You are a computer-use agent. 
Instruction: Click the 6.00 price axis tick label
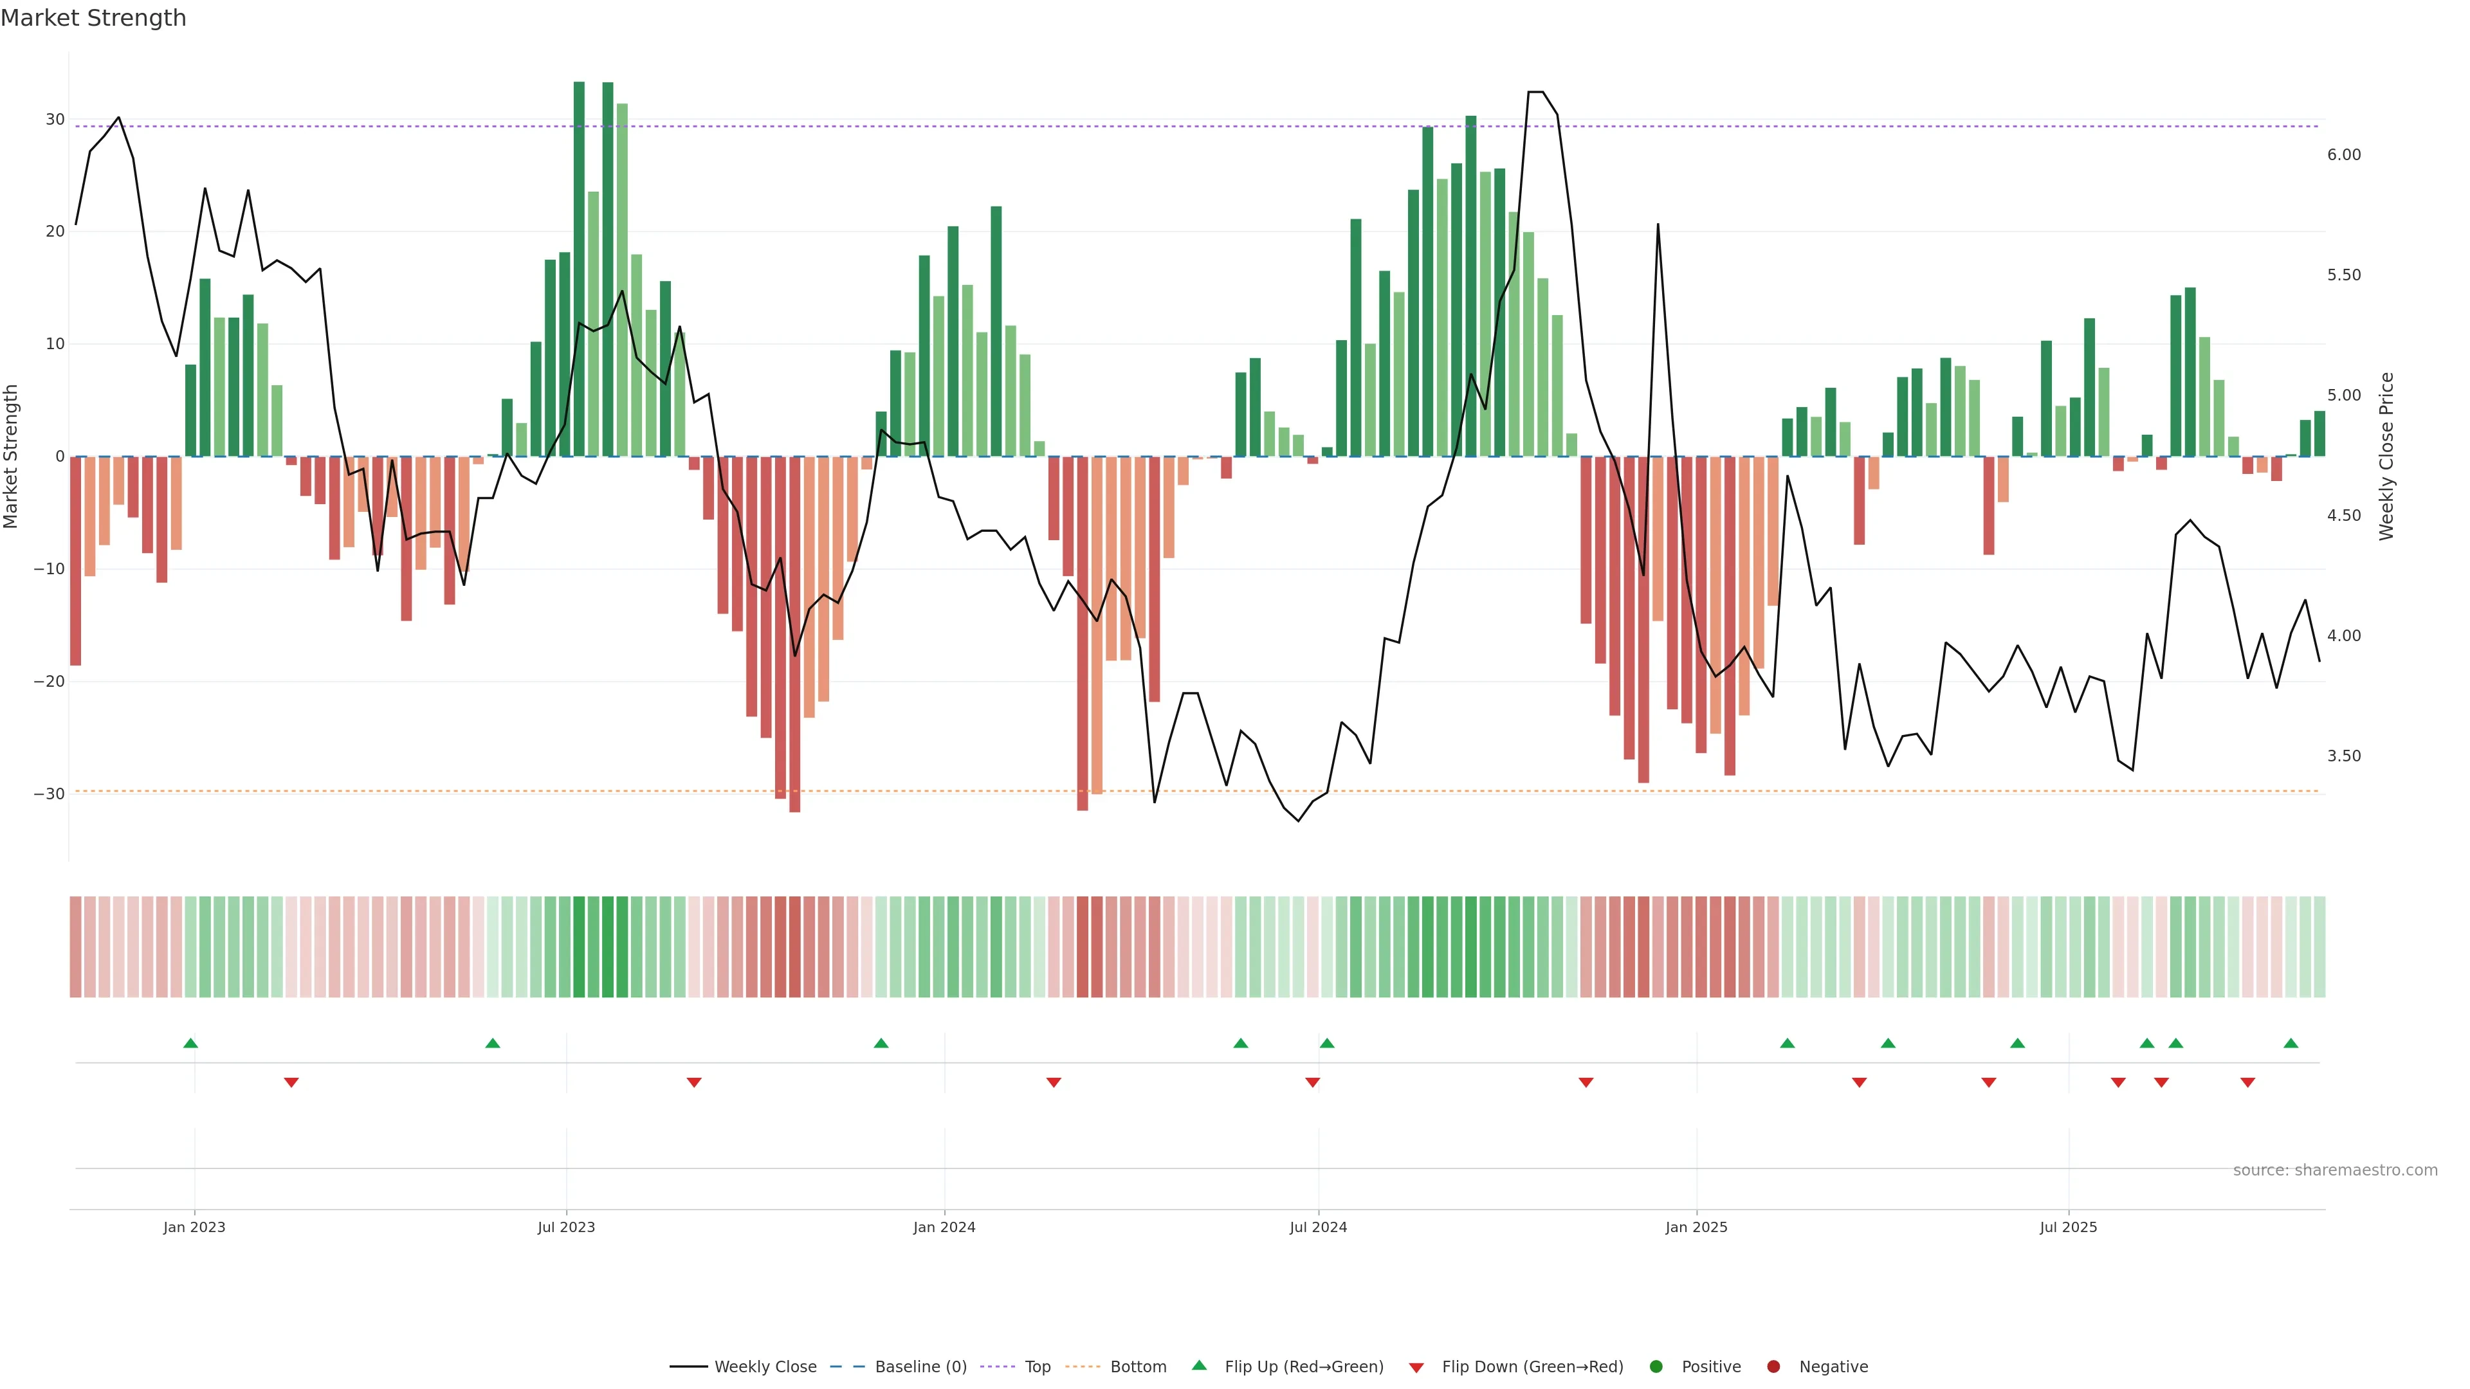(2343, 154)
